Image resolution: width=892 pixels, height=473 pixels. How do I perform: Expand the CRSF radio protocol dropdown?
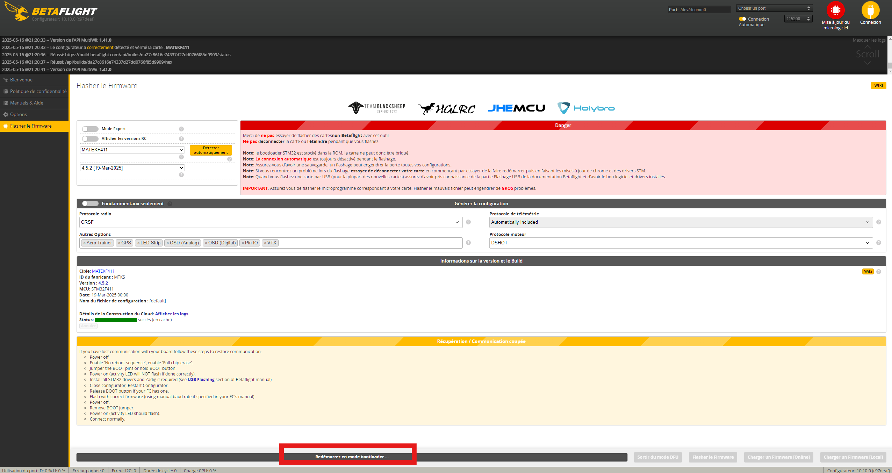[271, 222]
